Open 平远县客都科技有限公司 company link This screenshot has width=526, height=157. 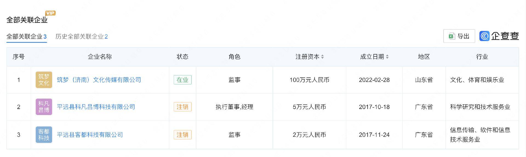pyautogui.click(x=90, y=135)
